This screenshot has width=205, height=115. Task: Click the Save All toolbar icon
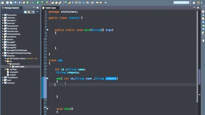click(11, 3)
